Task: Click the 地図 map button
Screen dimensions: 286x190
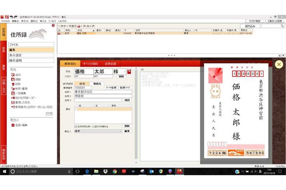Action: [127, 100]
